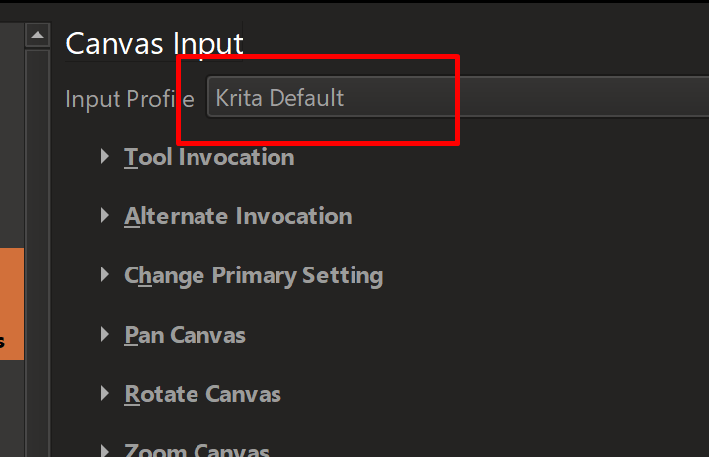This screenshot has width=709, height=457.
Task: Expand the Change Primary Setting arrow
Action: [106, 275]
